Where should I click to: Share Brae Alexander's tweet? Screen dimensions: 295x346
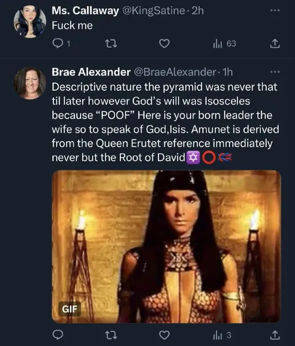275,335
